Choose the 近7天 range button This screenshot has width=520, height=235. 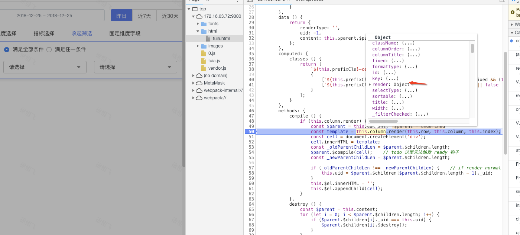click(x=144, y=16)
